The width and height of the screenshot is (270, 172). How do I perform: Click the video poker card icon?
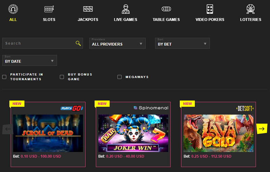click(x=210, y=9)
